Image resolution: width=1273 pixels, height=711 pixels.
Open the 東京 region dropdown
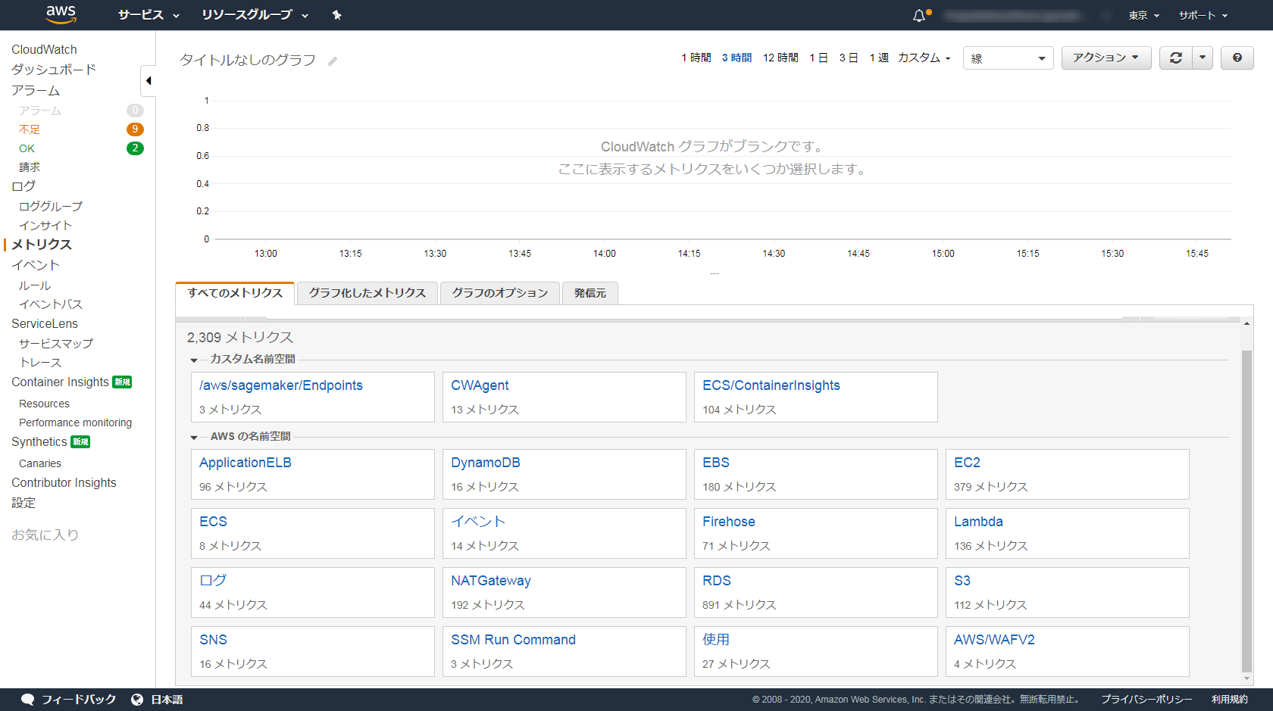point(1143,15)
